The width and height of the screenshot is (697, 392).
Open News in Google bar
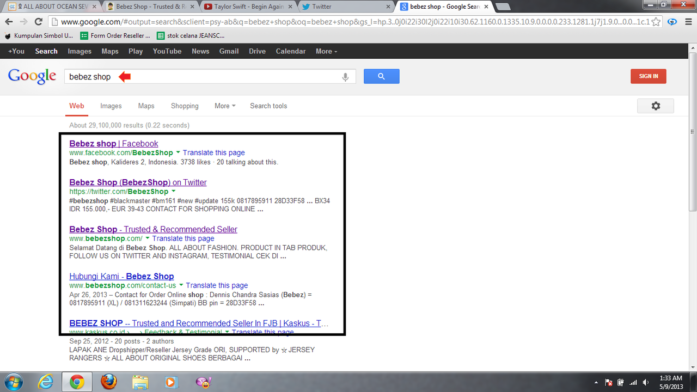(x=200, y=51)
